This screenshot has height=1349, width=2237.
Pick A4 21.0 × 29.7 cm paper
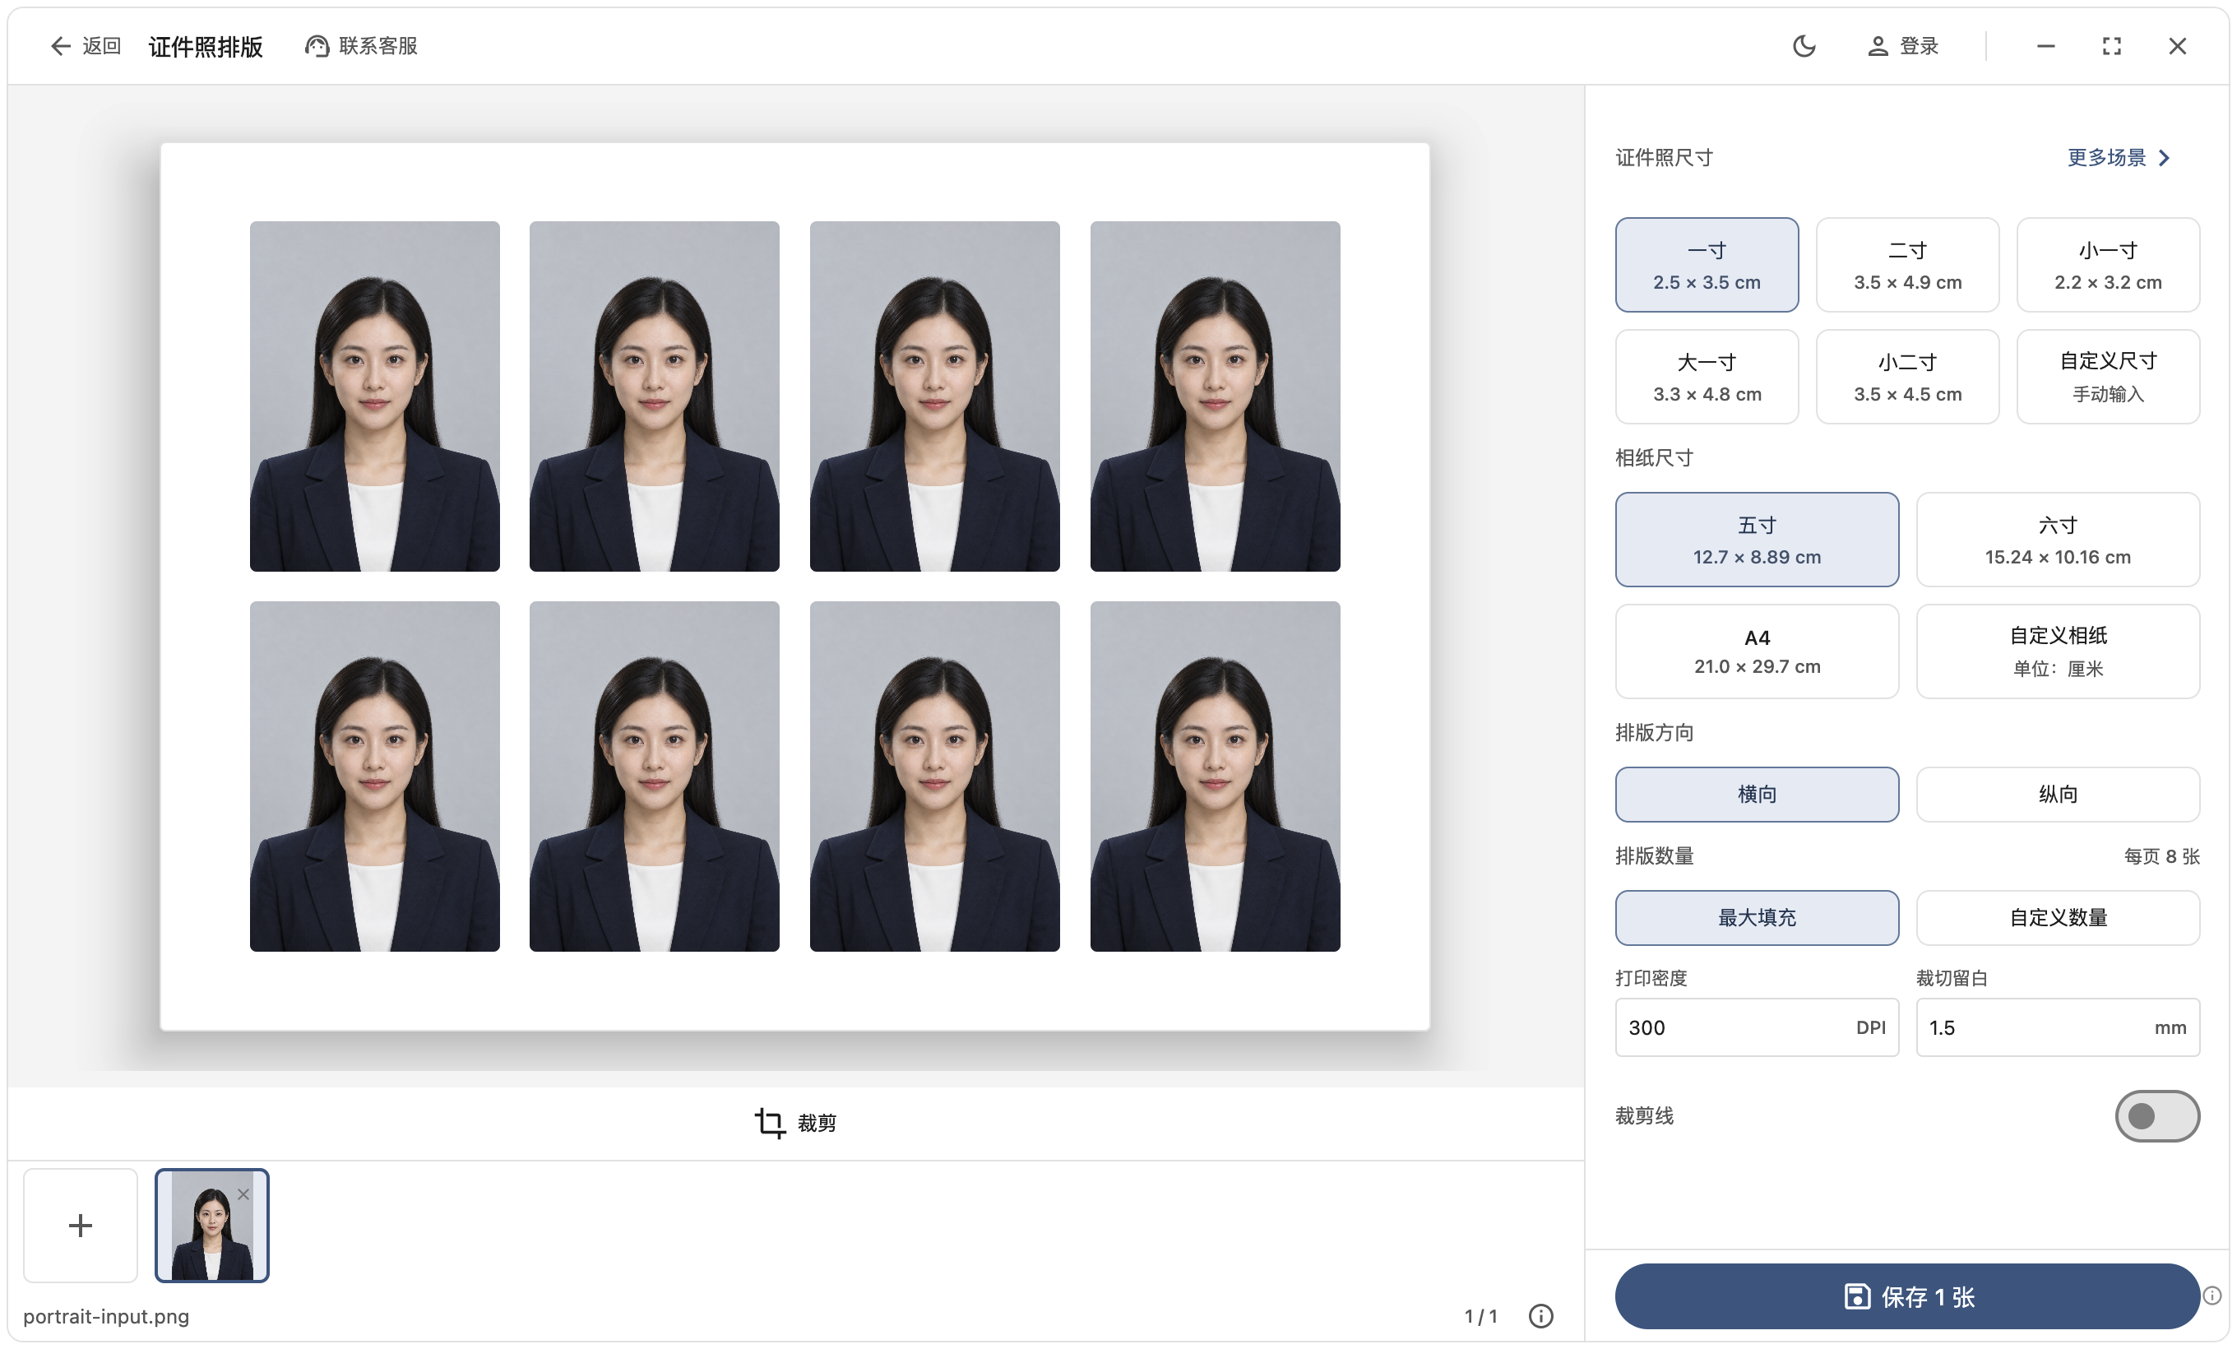[1757, 651]
